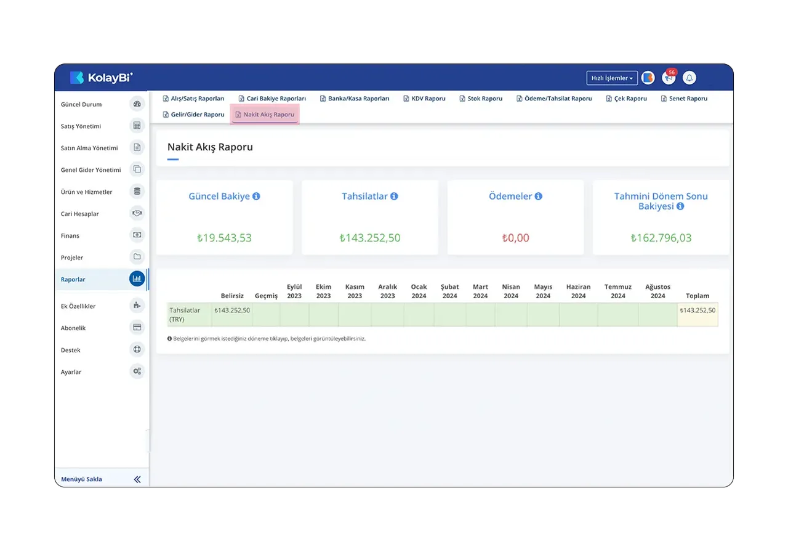Viewport: 788px width, 536px height.
Task: Switch to the Ödeme/Tahsilat Raporu tab
Action: [554, 99]
